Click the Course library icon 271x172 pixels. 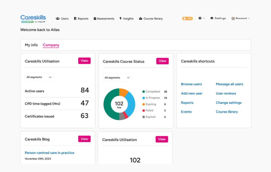click(x=141, y=19)
